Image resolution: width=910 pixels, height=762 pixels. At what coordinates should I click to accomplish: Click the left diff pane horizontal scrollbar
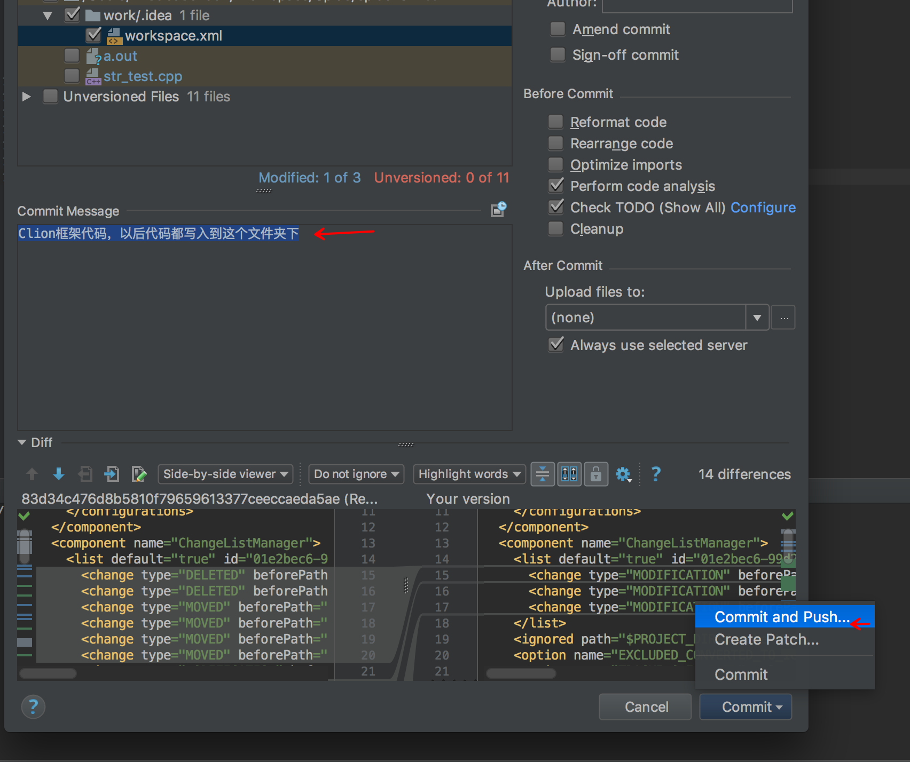(48, 673)
